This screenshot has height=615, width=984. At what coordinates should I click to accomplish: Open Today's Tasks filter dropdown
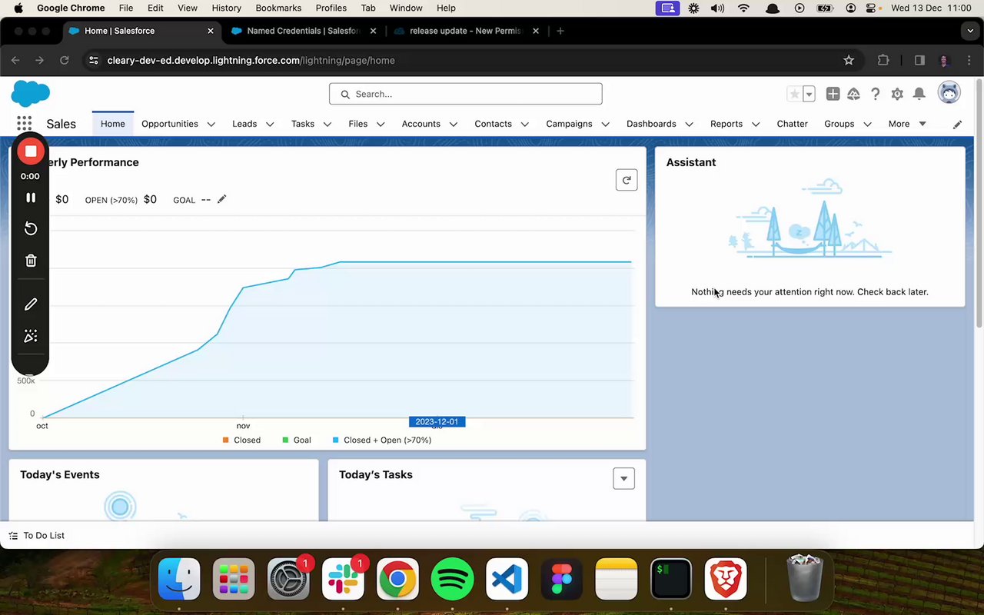tap(623, 478)
